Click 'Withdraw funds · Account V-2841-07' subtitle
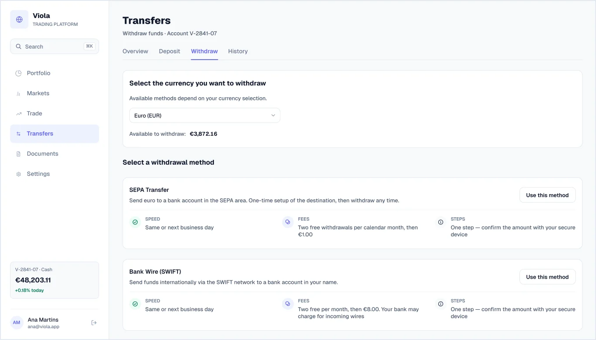The height and width of the screenshot is (340, 596). pyautogui.click(x=170, y=33)
